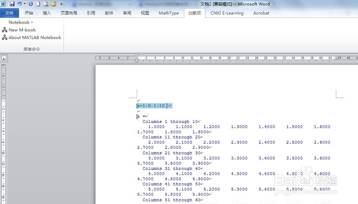Click the tab stop selector box beside ruler
The image size is (358, 204).
[4, 58]
